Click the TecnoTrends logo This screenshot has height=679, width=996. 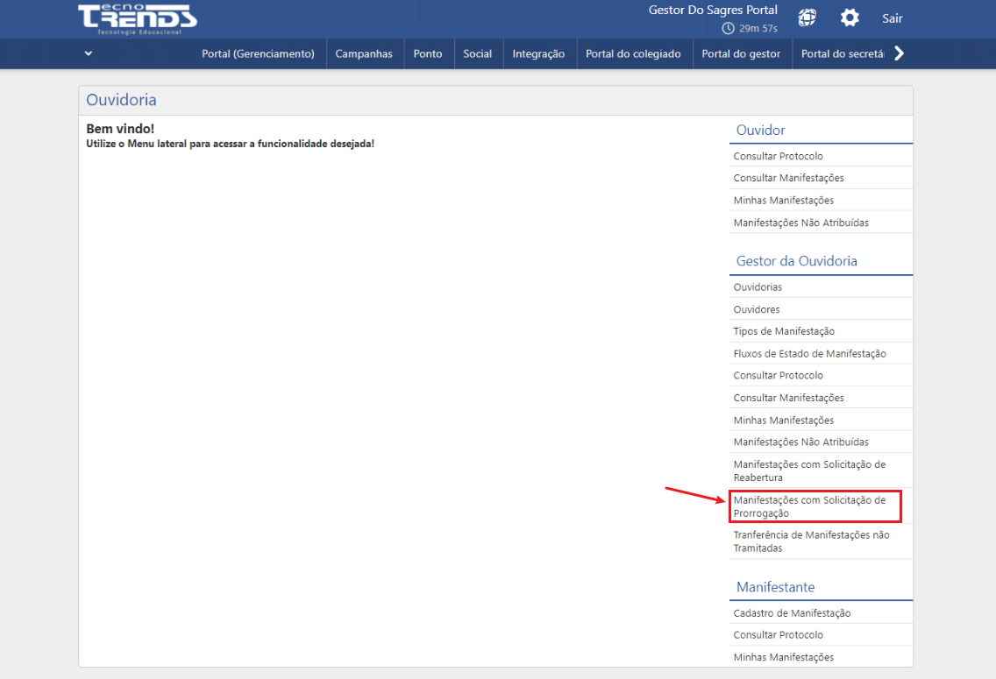click(x=137, y=18)
